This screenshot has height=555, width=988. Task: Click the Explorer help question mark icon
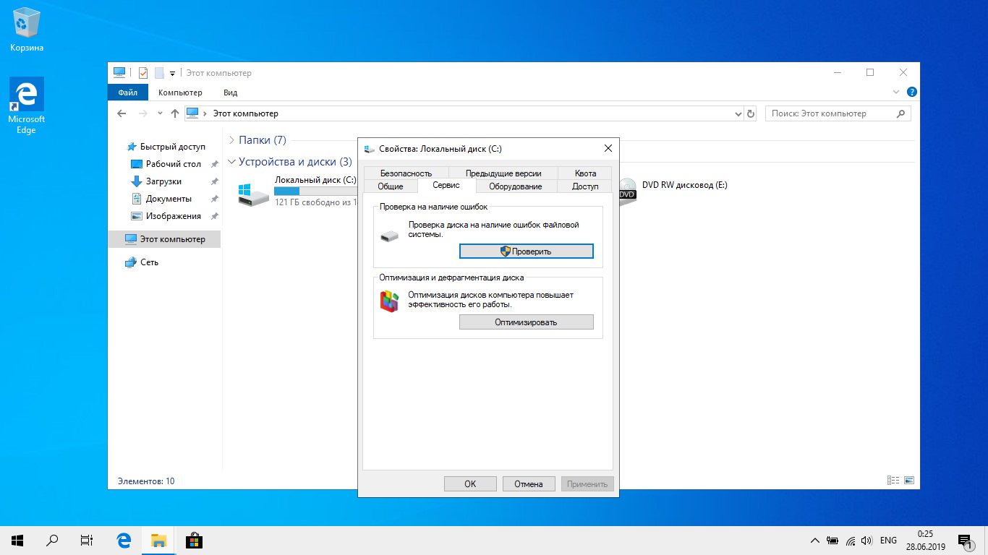tap(912, 92)
